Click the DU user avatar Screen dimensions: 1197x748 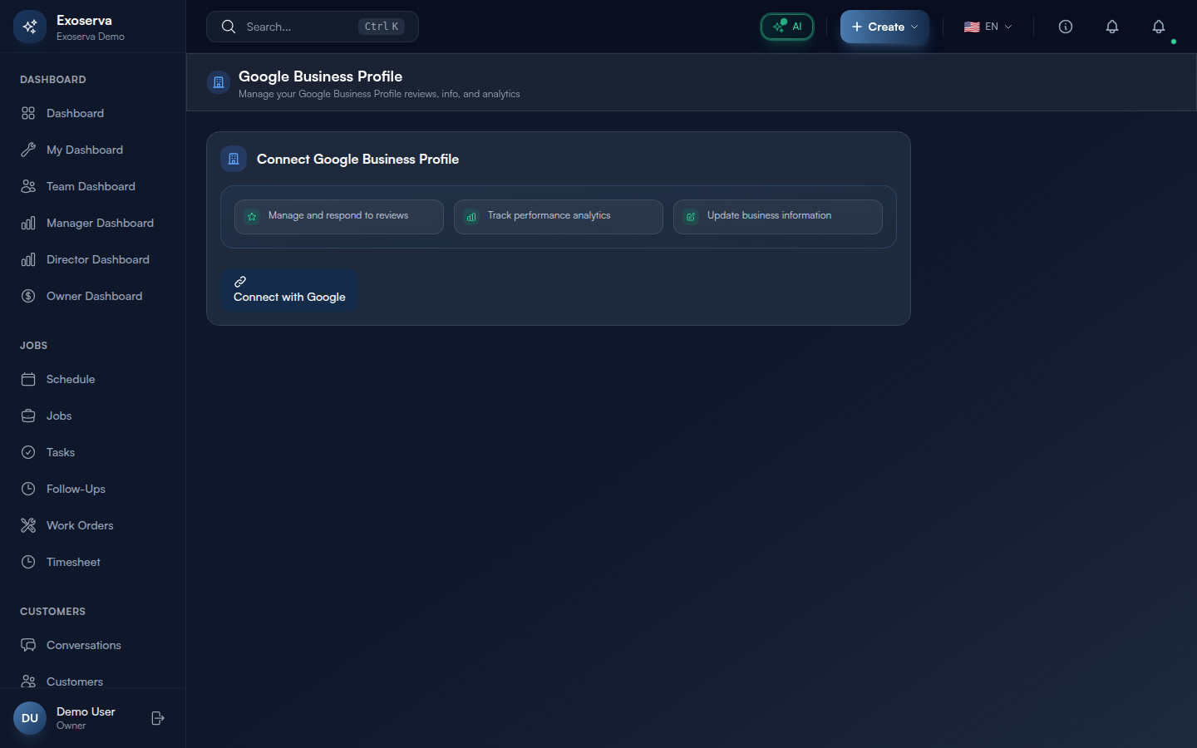(30, 718)
